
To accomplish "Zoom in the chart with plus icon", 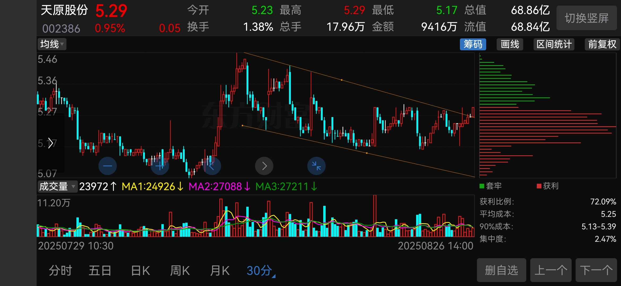I will point(160,166).
